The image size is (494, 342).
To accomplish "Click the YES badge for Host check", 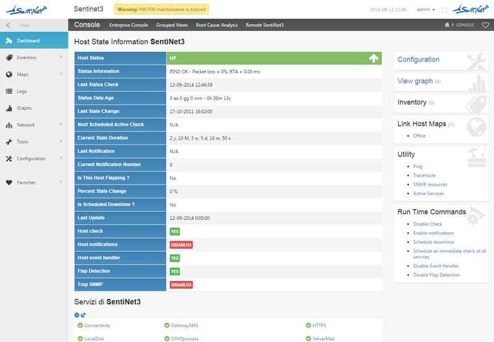I will 175,231.
